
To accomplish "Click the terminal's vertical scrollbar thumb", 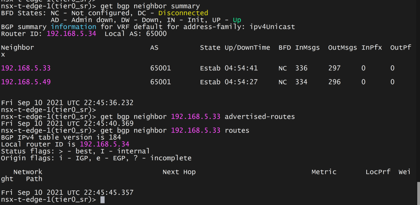I will pyautogui.click(x=418, y=193).
